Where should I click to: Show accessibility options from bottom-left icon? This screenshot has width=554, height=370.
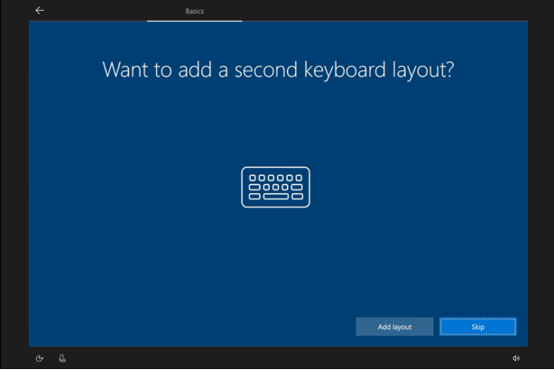40,358
